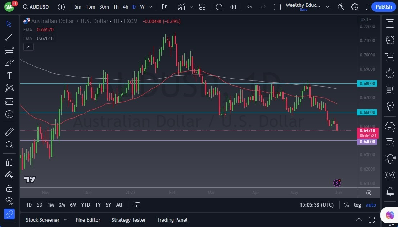The image size is (398, 227).
Task: Open the Strategy Tester tab
Action: (x=128, y=220)
